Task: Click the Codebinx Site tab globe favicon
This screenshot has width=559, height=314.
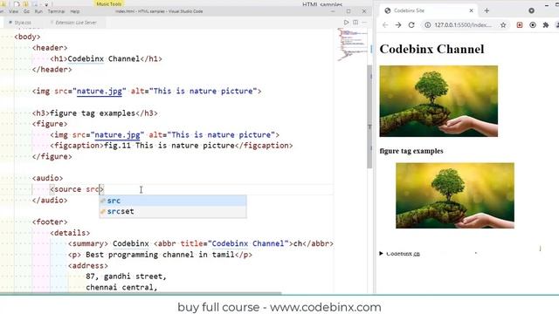Action: point(388,10)
